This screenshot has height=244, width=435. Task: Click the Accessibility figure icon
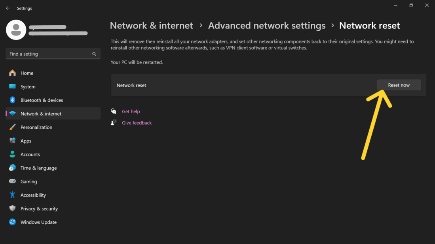(x=13, y=195)
